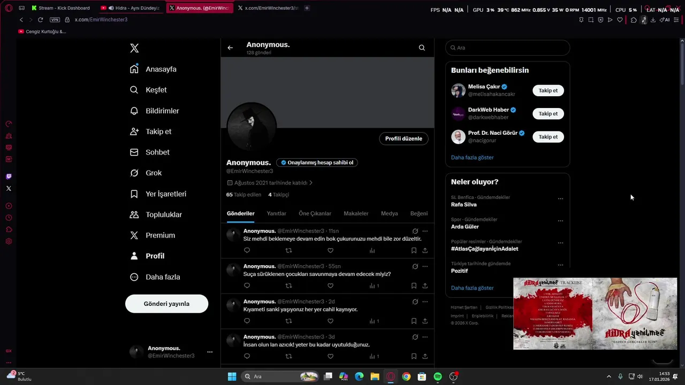Go back with profile header arrow
The image size is (685, 385).
pyautogui.click(x=230, y=48)
